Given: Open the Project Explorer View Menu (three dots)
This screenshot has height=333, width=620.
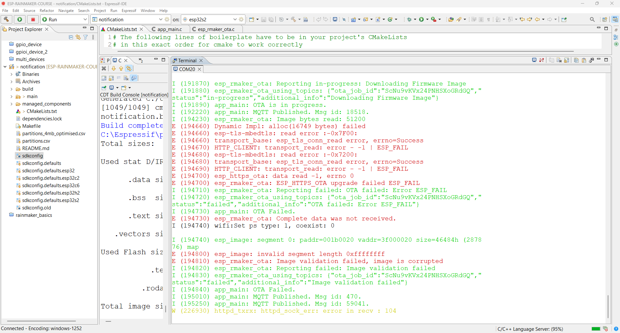Looking at the screenshot, I should point(93,37).
